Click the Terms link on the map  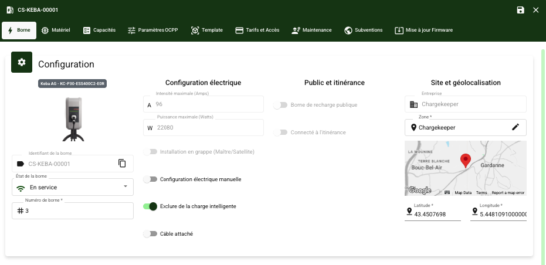[x=481, y=192]
